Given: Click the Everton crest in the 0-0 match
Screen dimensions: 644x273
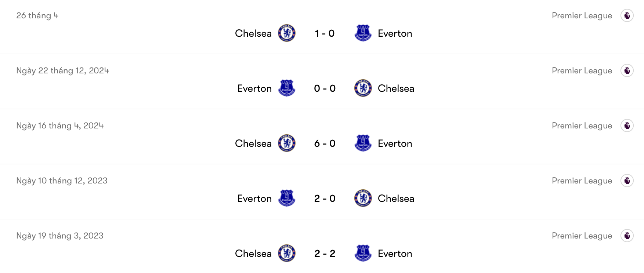Looking at the screenshot, I should (287, 88).
